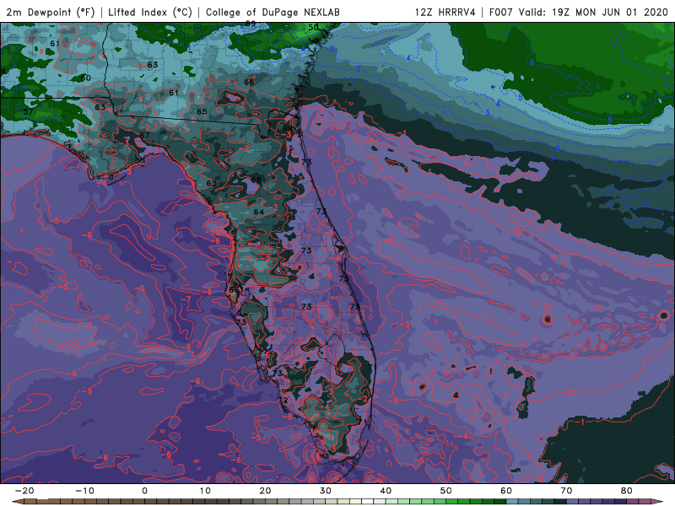Click the 70 label on the color scale
This screenshot has height=506, width=675.
566,491
